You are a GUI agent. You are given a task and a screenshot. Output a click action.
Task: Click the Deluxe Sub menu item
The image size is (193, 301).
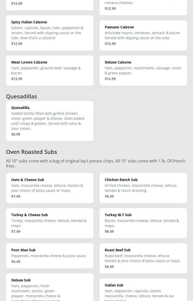tap(50, 289)
